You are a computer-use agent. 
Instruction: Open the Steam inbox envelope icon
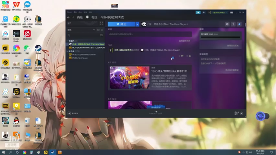(x=204, y=12)
